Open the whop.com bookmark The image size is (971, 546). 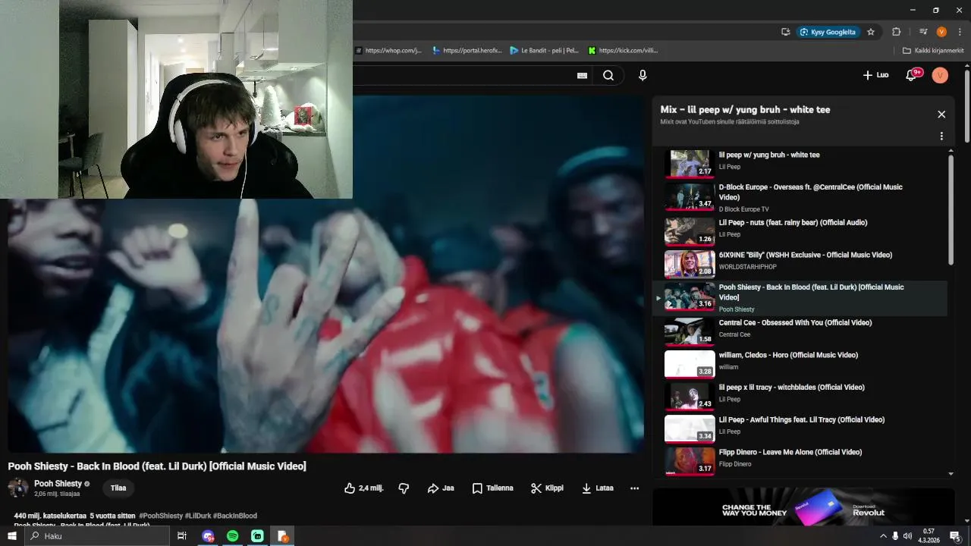point(387,51)
